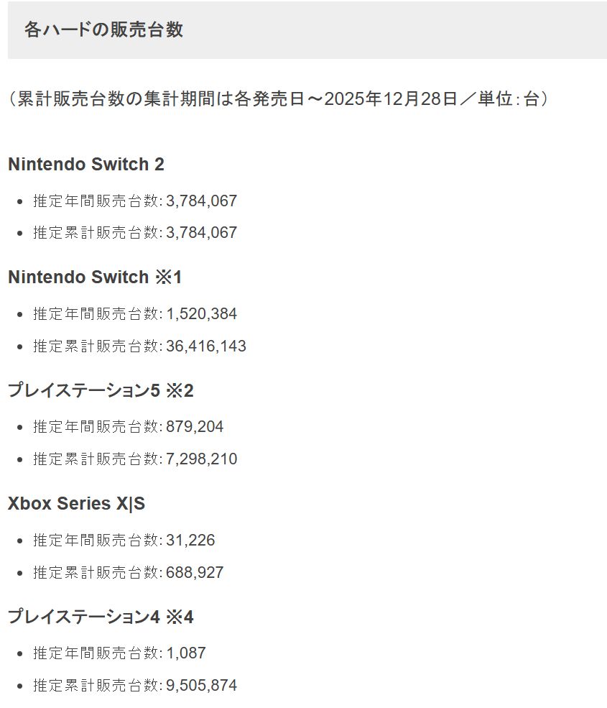Click the Xbox Series X|S heading
Viewport: 607px width, 708px height.
tap(76, 504)
